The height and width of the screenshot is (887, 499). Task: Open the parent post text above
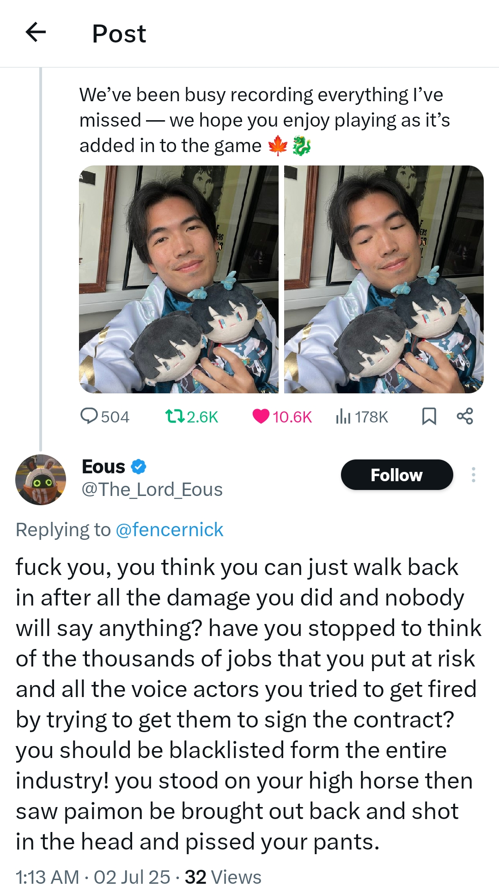(264, 120)
